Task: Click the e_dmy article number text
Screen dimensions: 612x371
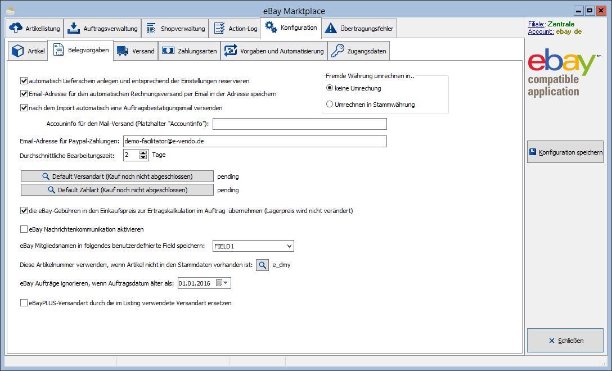Action: [281, 265]
